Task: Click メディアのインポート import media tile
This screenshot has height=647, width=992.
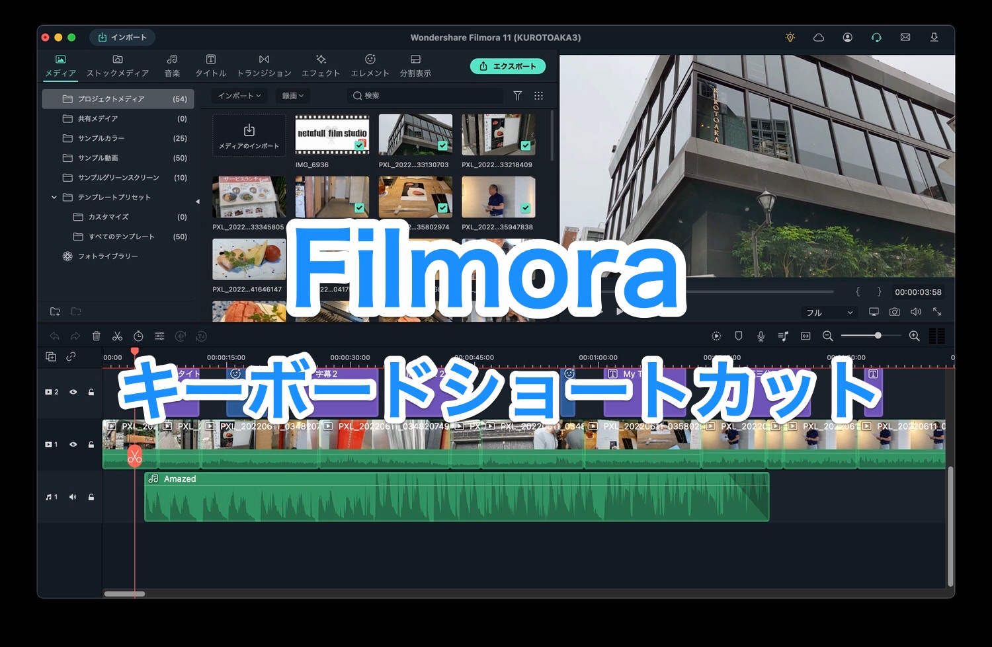Action: (x=249, y=135)
